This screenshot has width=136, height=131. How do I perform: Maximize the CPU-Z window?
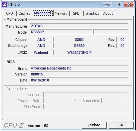pyautogui.click(x=118, y=5)
